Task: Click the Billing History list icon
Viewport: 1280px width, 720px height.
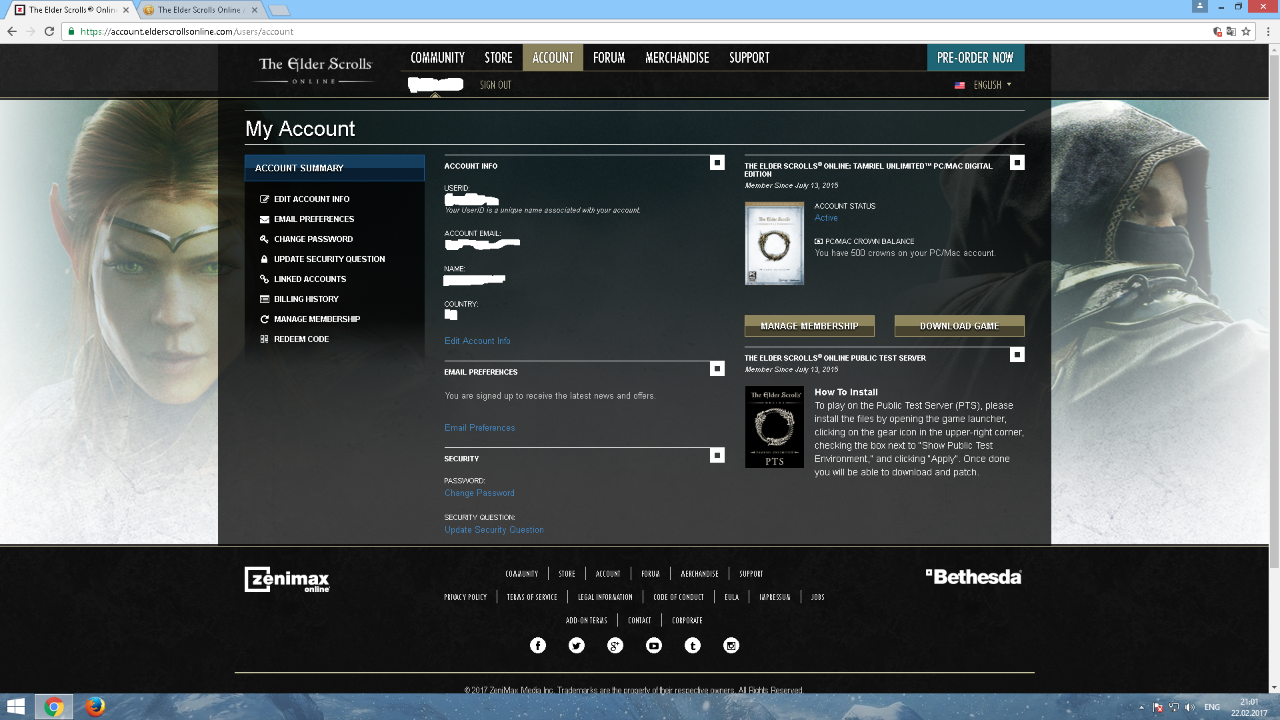Action: tap(265, 299)
